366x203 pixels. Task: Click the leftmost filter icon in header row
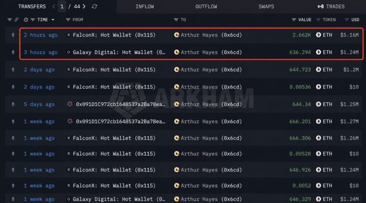tap(10, 20)
